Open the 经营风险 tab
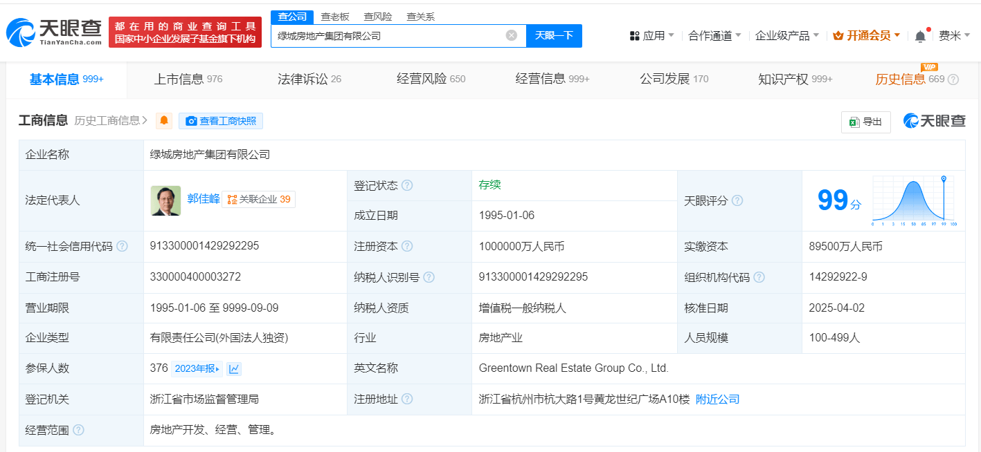 pos(431,79)
